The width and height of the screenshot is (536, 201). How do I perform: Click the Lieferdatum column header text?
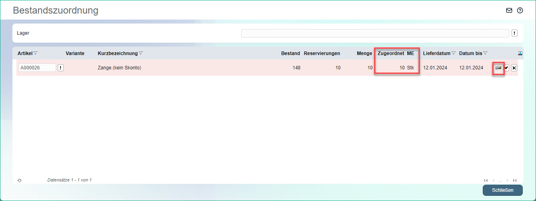pyautogui.click(x=437, y=53)
